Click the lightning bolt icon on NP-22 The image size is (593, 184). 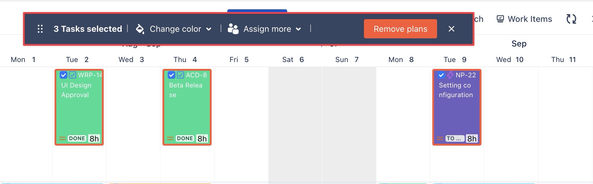coord(450,75)
